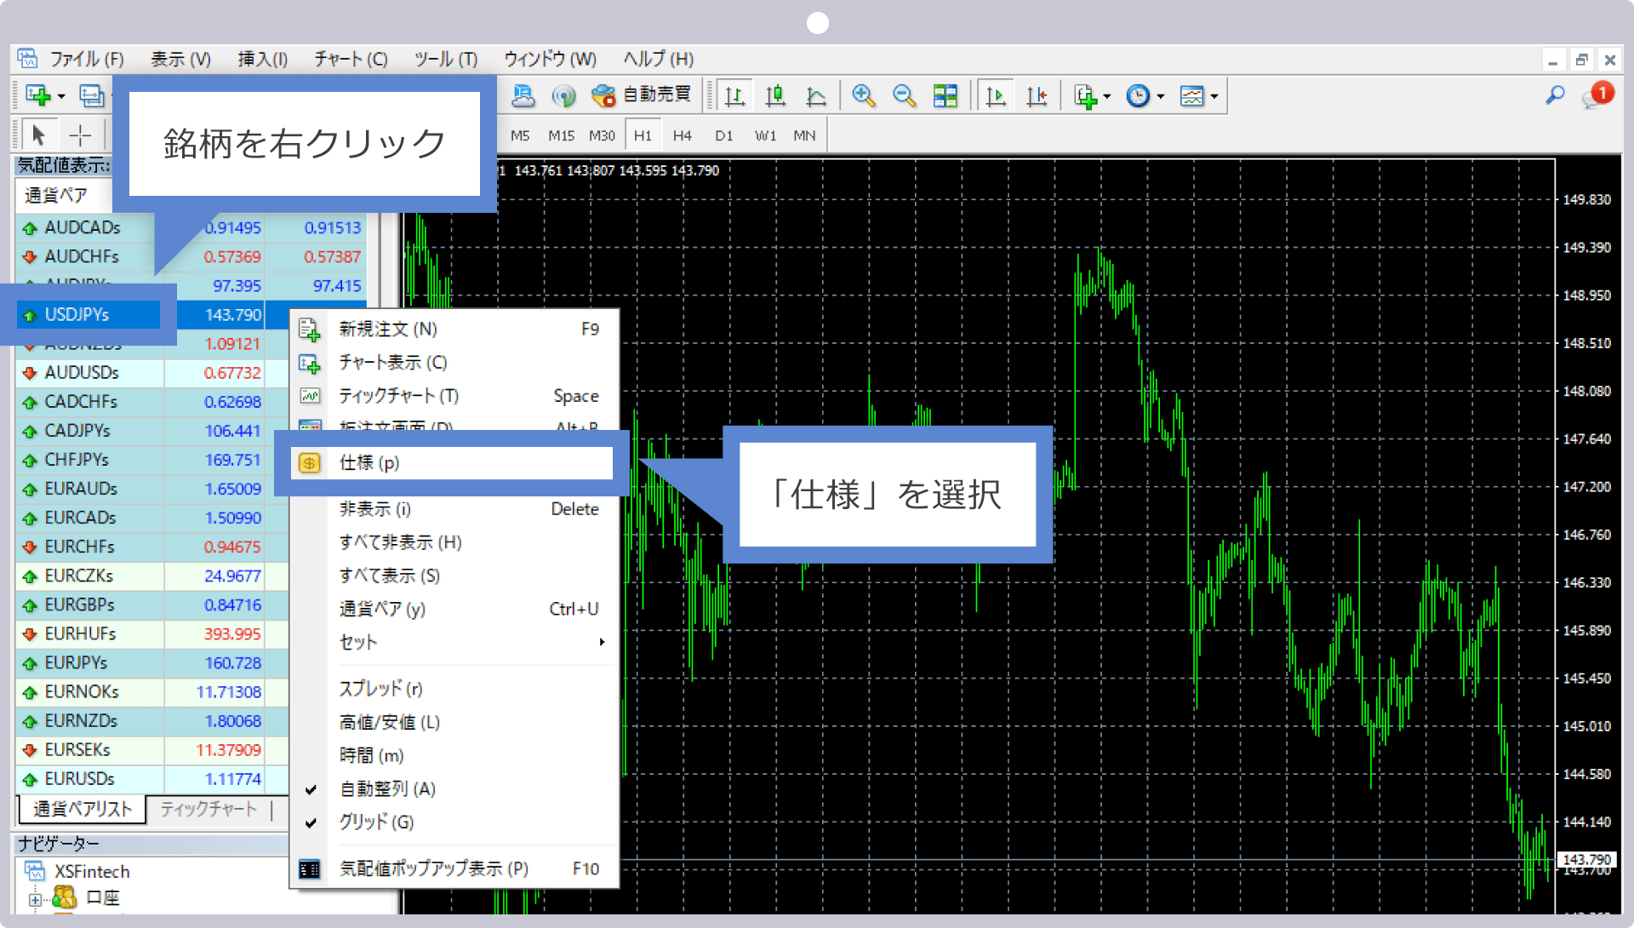The height and width of the screenshot is (928, 1634).
Task: Select the cursor arrow tool
Action: (x=38, y=135)
